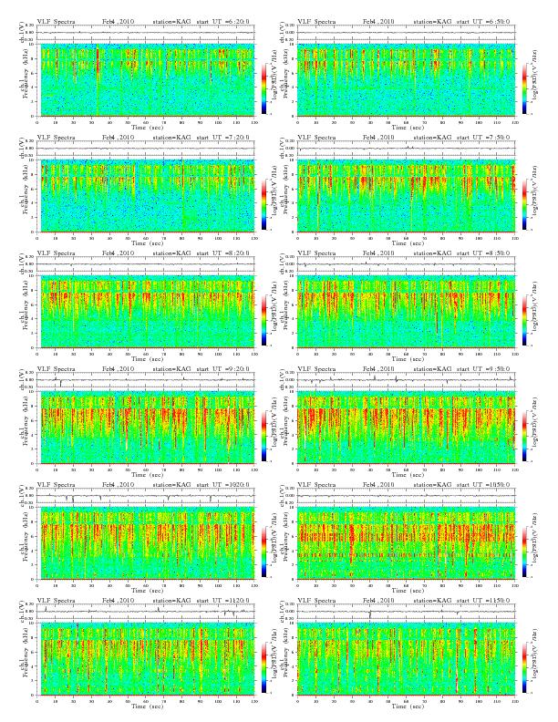Image resolution: width=558 pixels, height=722 pixels.
Task: Select 'Time (sec)' axis label below 10:20:0 plot
Action: pyautogui.click(x=148, y=591)
